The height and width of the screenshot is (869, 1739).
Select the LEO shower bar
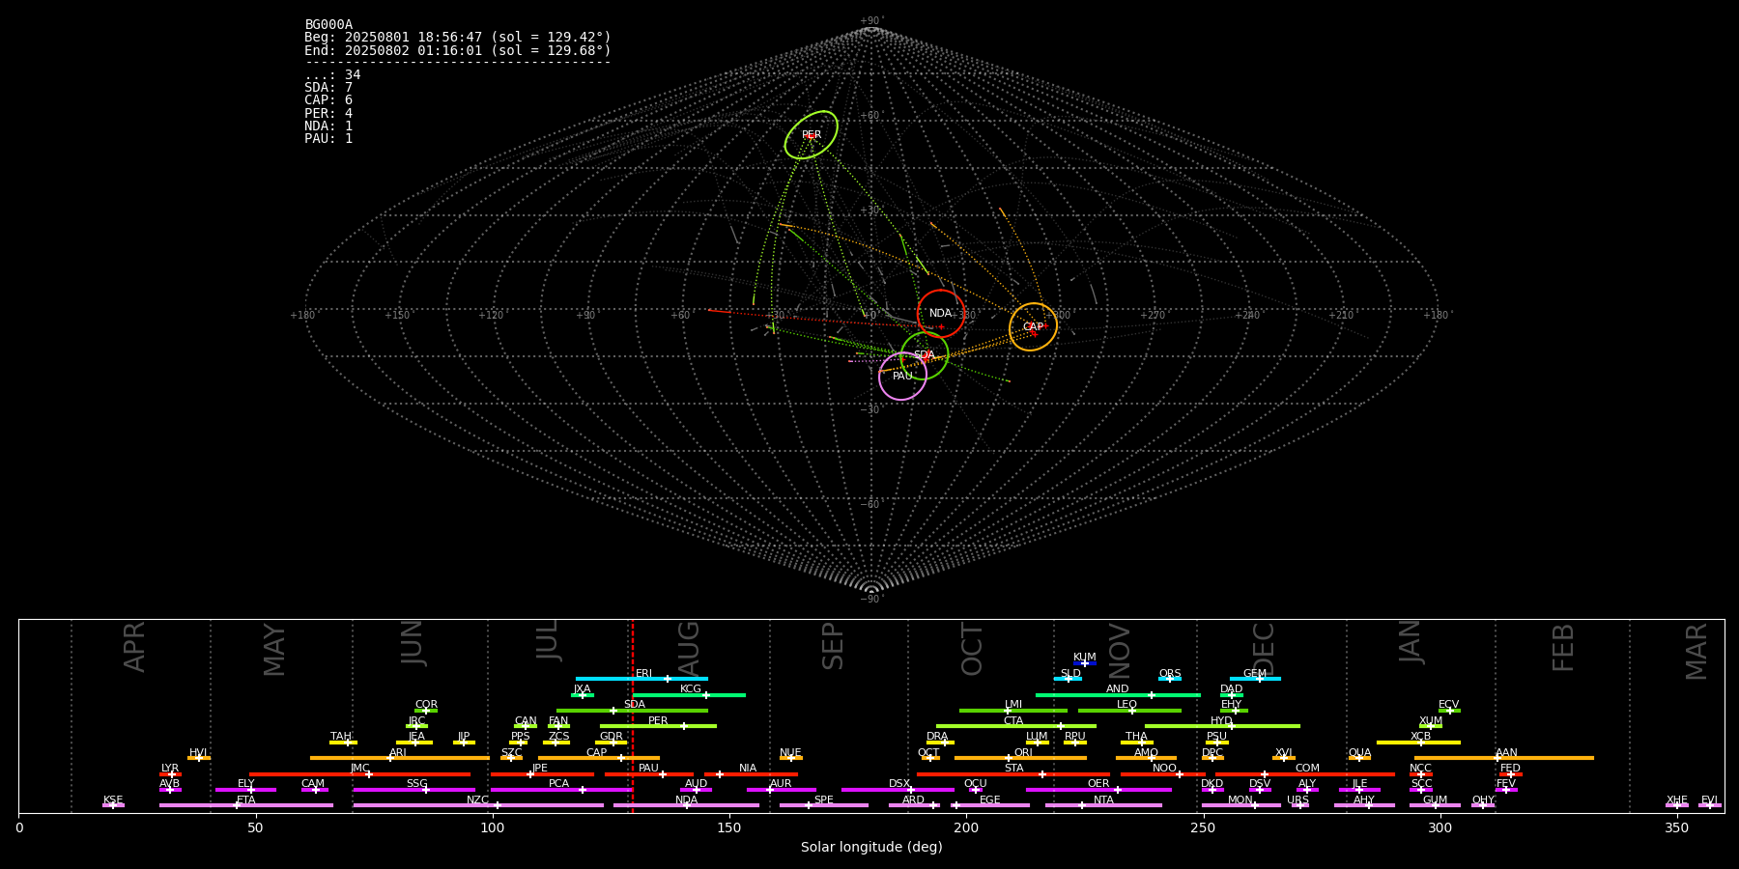pos(1129,711)
